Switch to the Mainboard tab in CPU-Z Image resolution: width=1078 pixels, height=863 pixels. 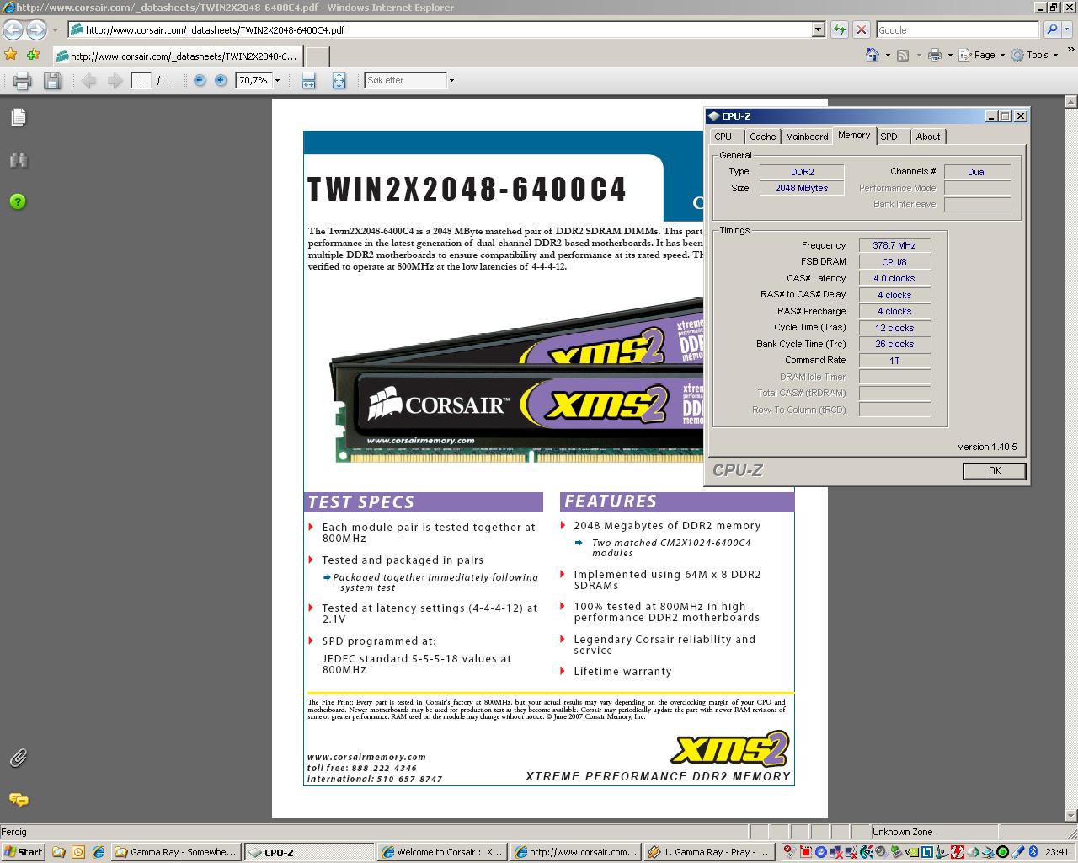tap(807, 137)
